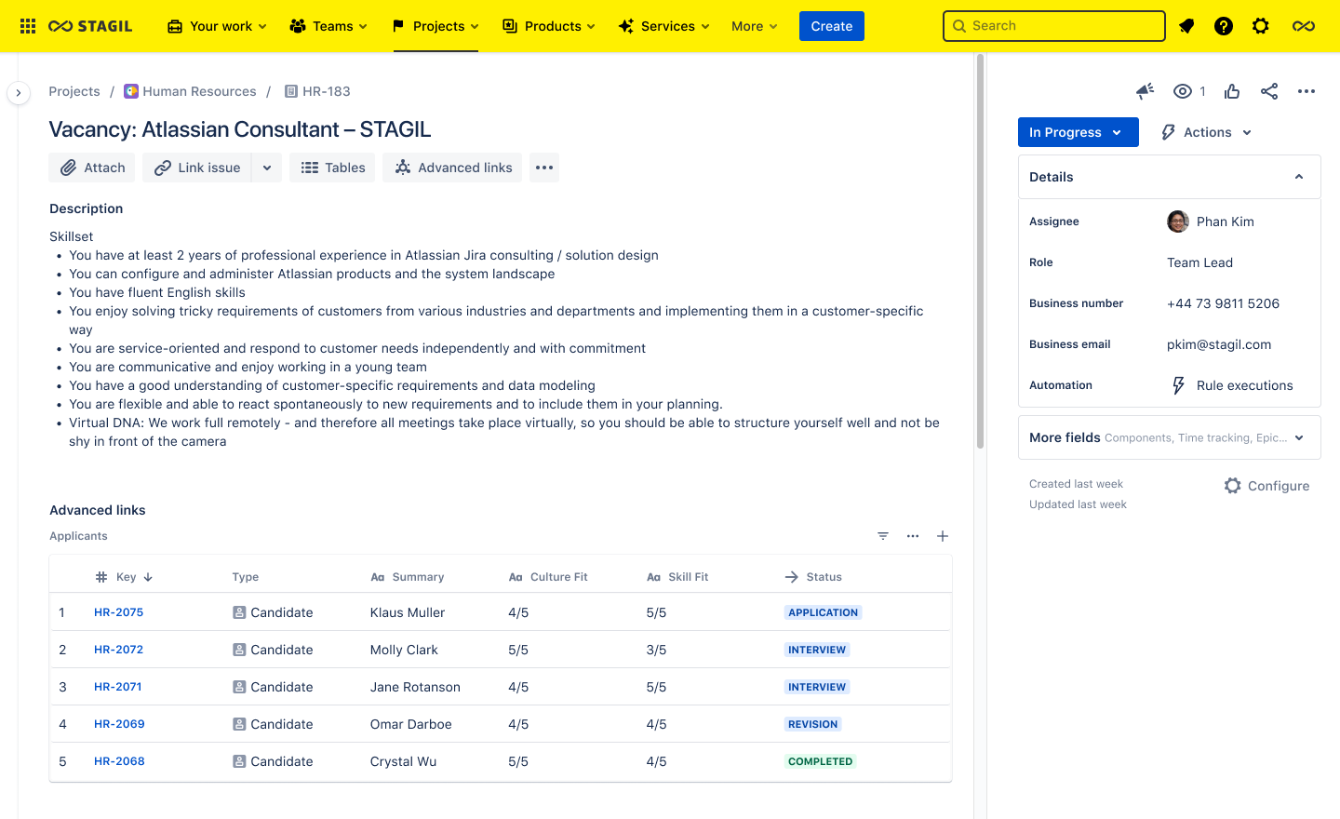Open the Projects menu
This screenshot has height=819, width=1340.
point(435,26)
